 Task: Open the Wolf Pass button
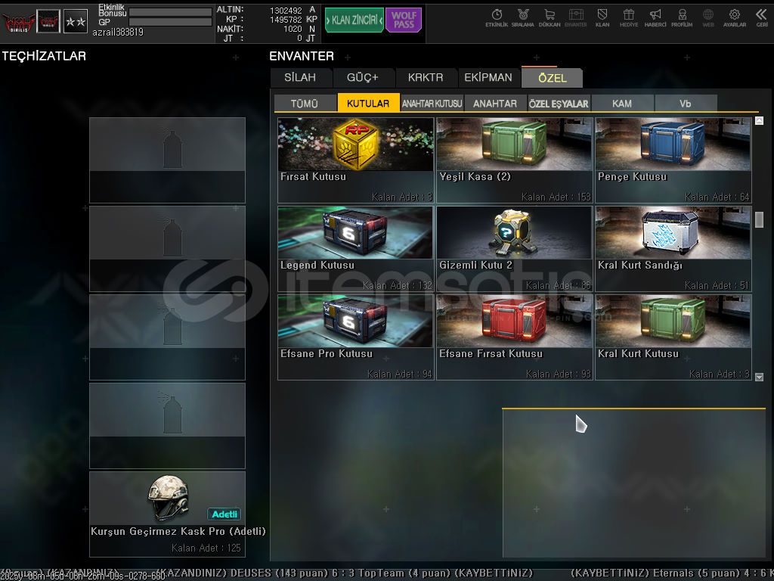(404, 20)
